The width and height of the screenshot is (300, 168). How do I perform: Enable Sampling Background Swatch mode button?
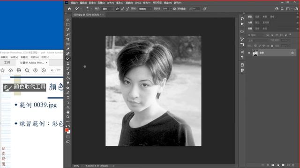(x=127, y=9)
